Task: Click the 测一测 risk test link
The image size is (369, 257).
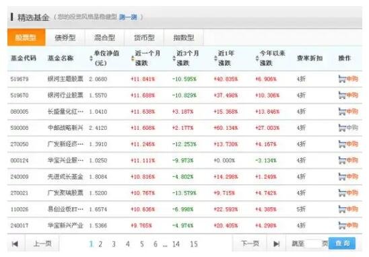Action: click(128, 17)
